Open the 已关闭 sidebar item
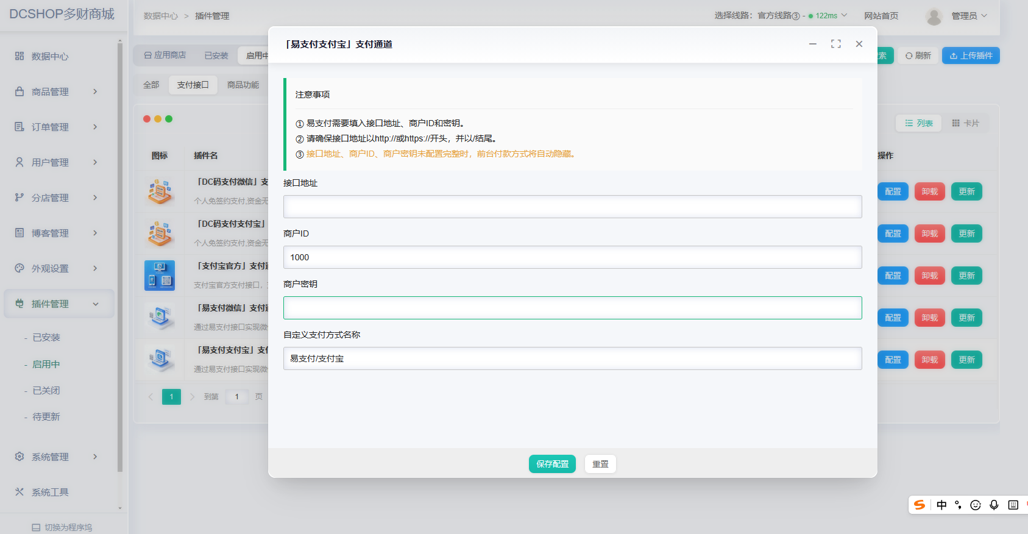This screenshot has height=534, width=1028. tap(46, 390)
